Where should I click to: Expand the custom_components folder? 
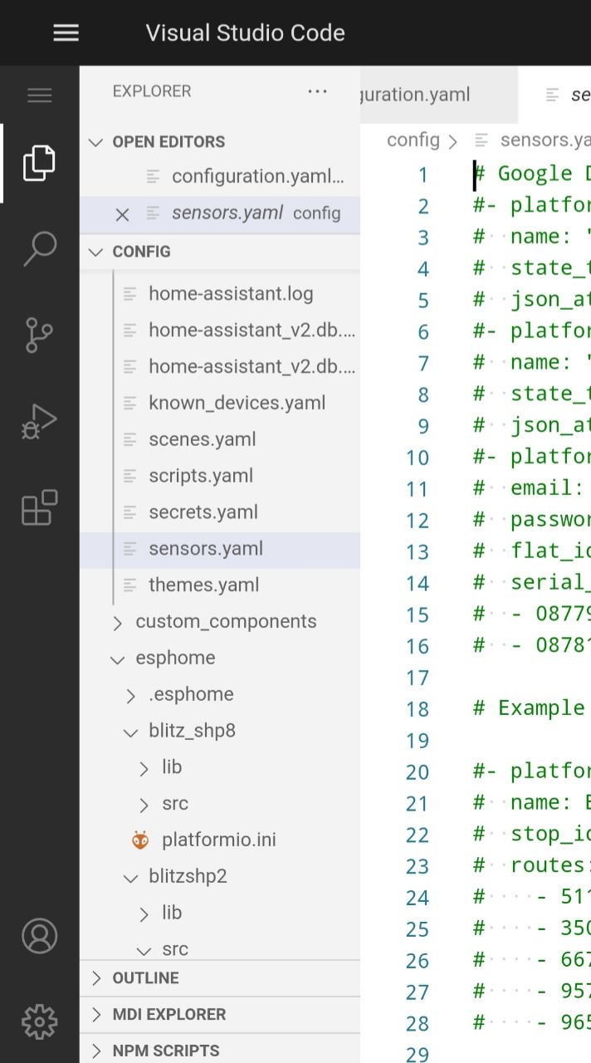click(x=118, y=622)
